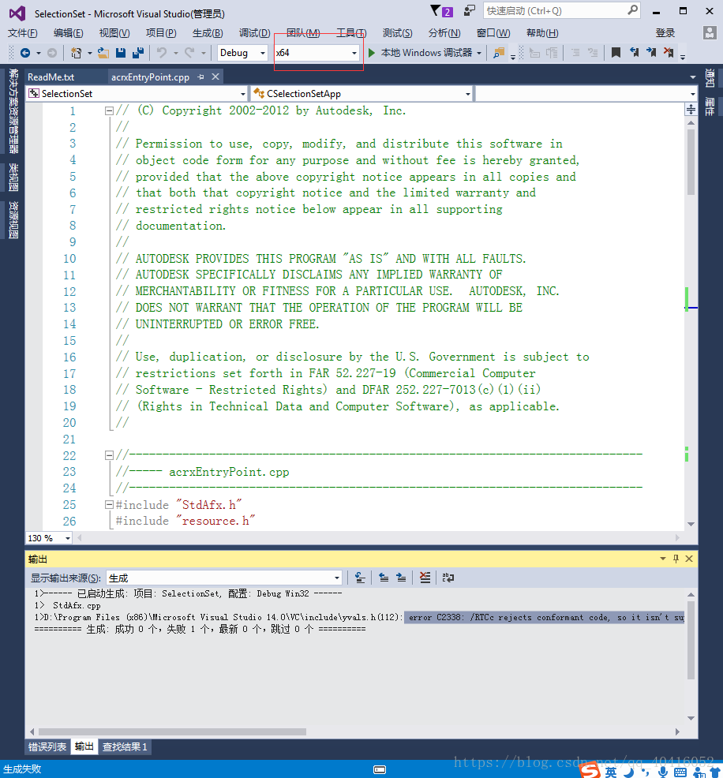Click the navigate backward arrow icon
Screen dimensions: 723x778
click(x=25, y=53)
